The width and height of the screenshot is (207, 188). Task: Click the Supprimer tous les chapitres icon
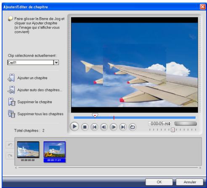(x=11, y=114)
